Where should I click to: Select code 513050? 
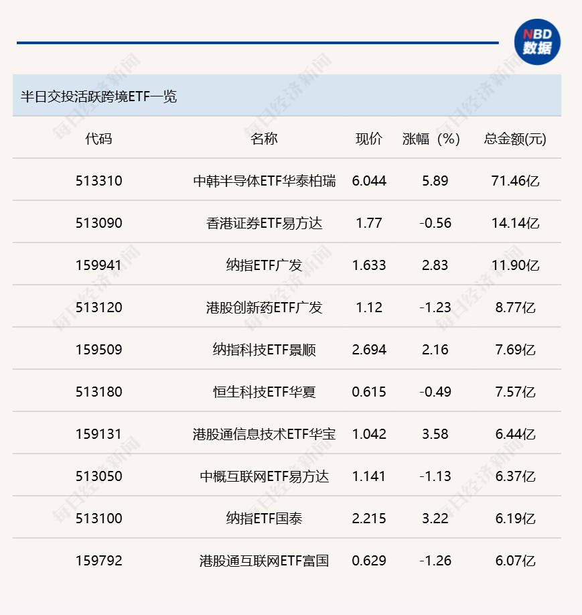point(99,476)
